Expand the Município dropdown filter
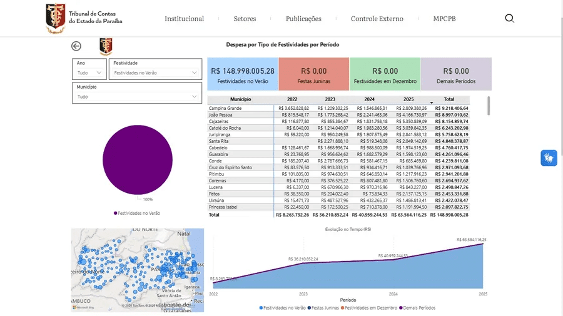The height and width of the screenshot is (316, 563). tap(137, 97)
